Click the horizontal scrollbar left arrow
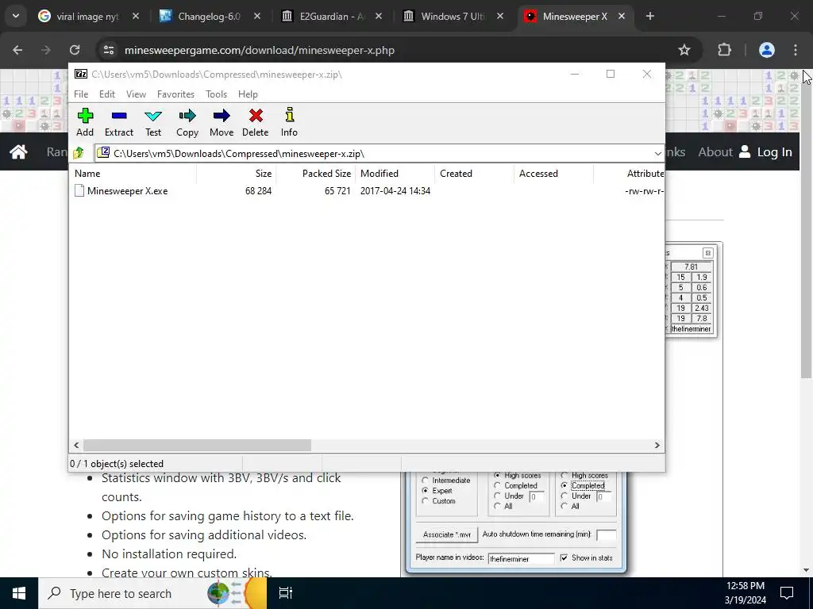Screen dimensions: 813x609 [77, 446]
